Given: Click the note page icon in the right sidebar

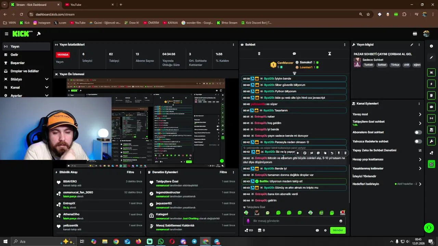Looking at the screenshot, I should point(431,95).
